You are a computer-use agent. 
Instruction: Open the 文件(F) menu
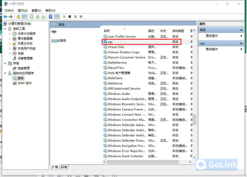pos(9,11)
